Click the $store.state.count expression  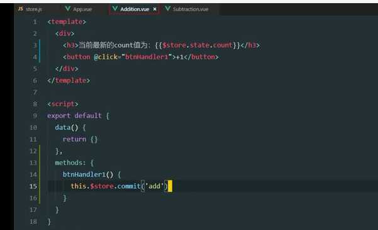197,45
